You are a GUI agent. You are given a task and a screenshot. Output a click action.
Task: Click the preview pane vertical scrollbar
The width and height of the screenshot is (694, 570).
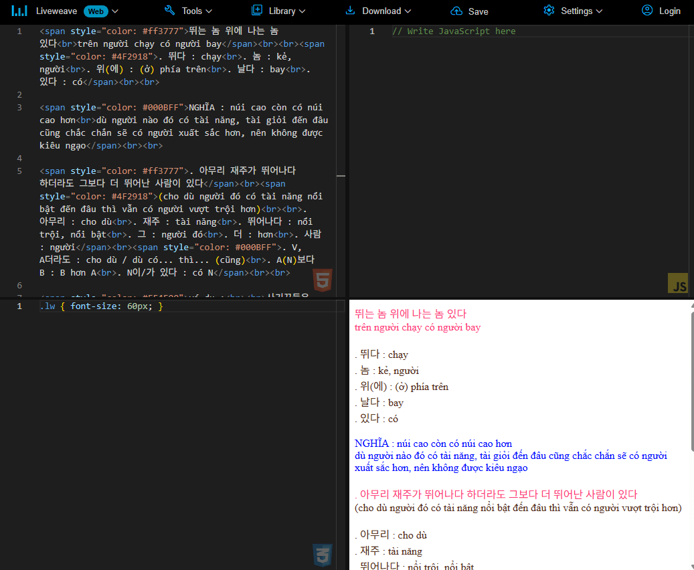tap(690, 401)
